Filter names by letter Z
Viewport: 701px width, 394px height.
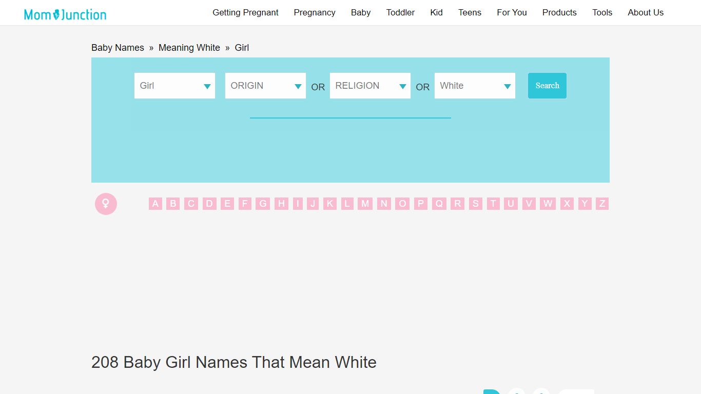click(x=602, y=204)
